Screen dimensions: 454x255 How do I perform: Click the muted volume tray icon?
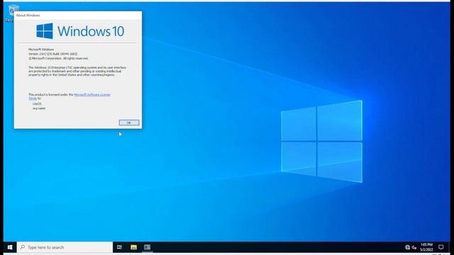tap(414, 247)
